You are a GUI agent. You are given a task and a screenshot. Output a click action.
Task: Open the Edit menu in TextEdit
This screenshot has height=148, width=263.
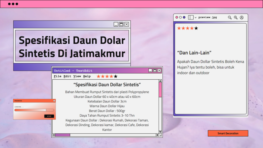(x=67, y=76)
